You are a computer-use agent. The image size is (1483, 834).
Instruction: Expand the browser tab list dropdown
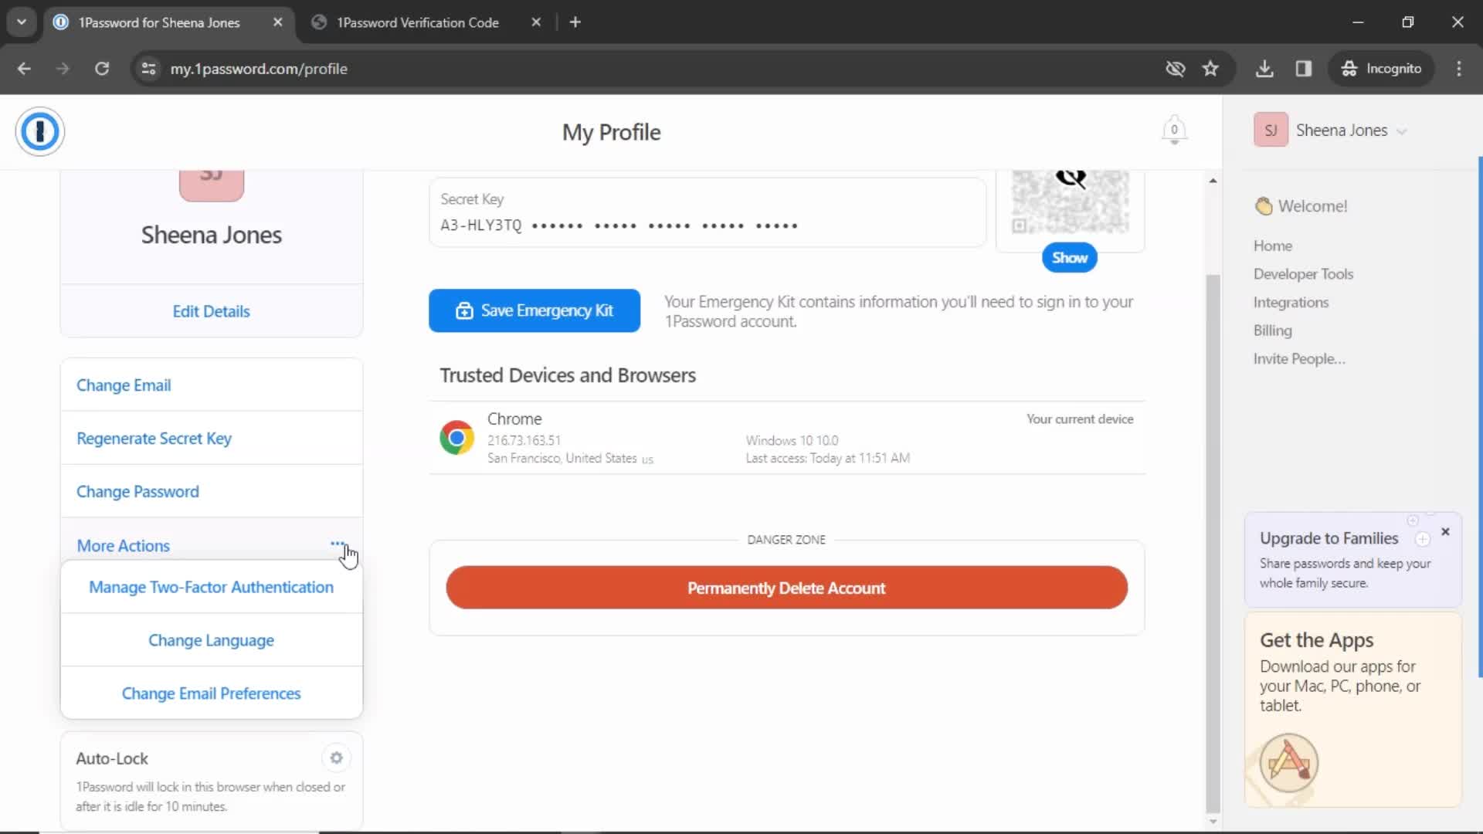tap(22, 22)
